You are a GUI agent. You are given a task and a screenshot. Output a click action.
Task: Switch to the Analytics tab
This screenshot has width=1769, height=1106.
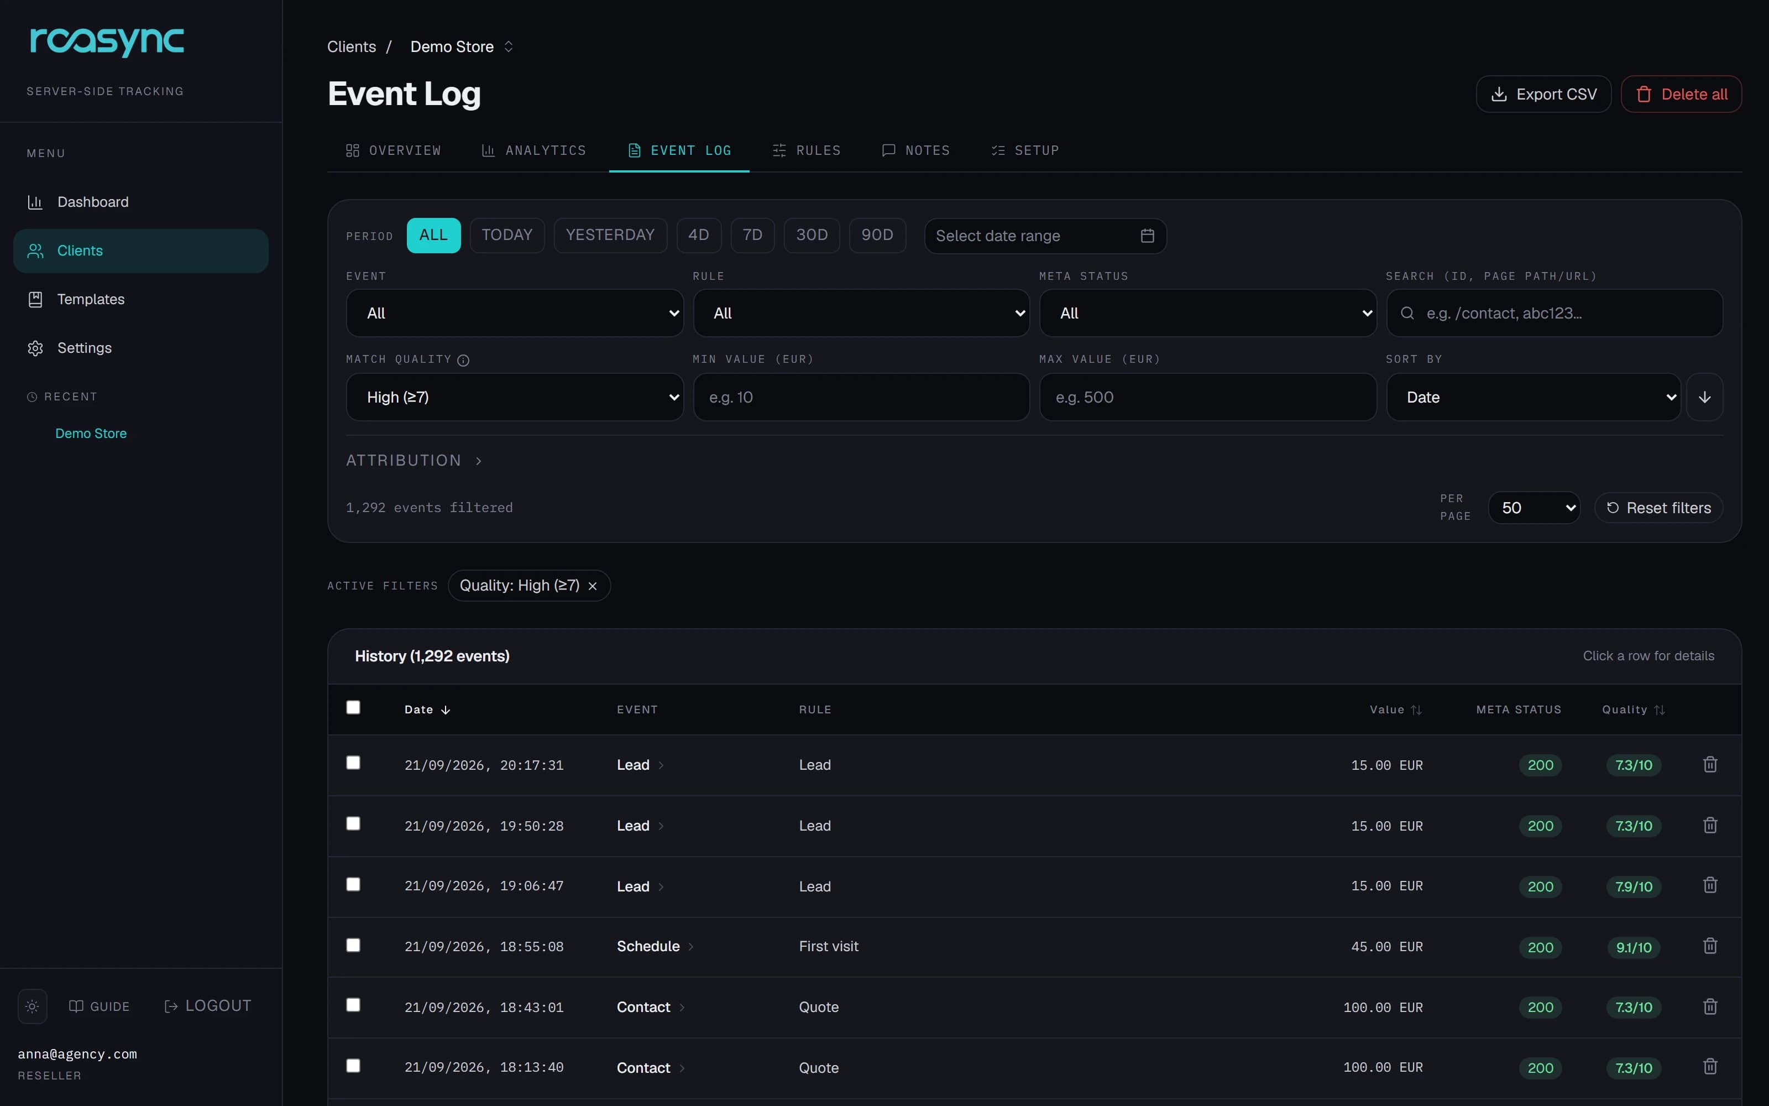[533, 150]
